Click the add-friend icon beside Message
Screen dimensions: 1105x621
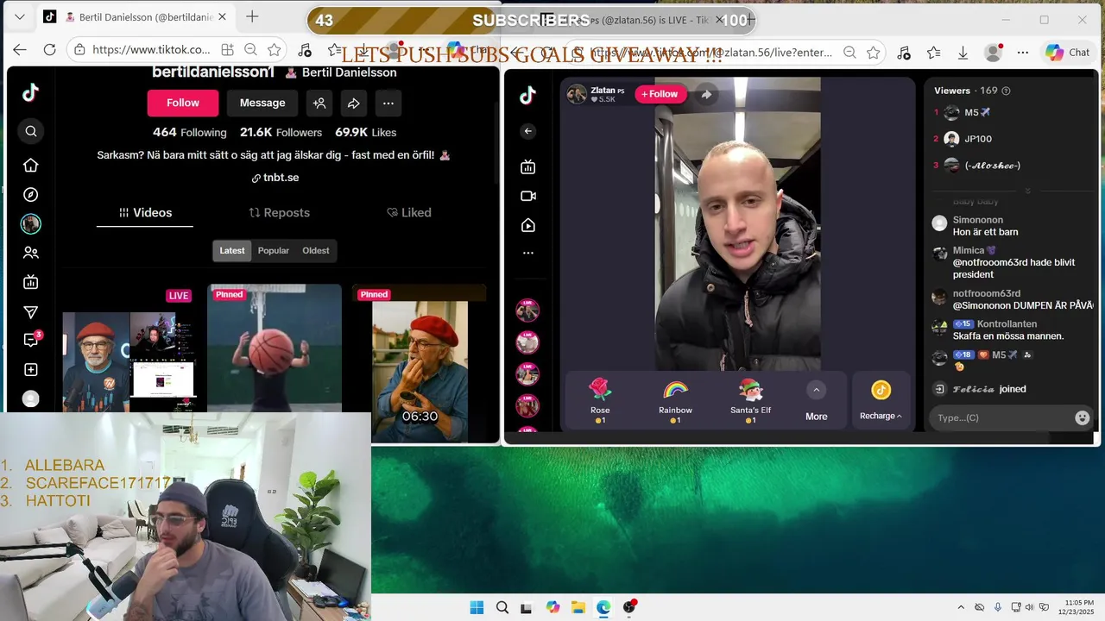coord(319,103)
